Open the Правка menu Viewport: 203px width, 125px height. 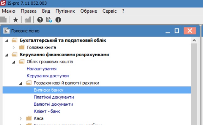point(29,11)
